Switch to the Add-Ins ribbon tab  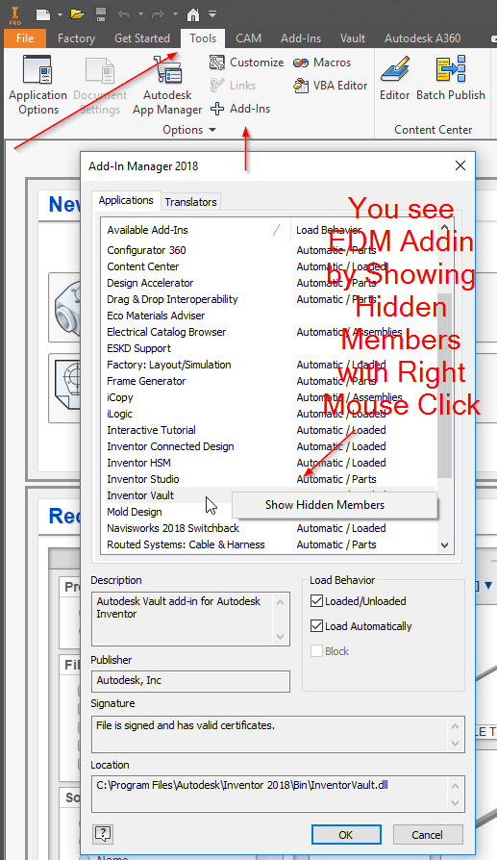click(x=301, y=38)
